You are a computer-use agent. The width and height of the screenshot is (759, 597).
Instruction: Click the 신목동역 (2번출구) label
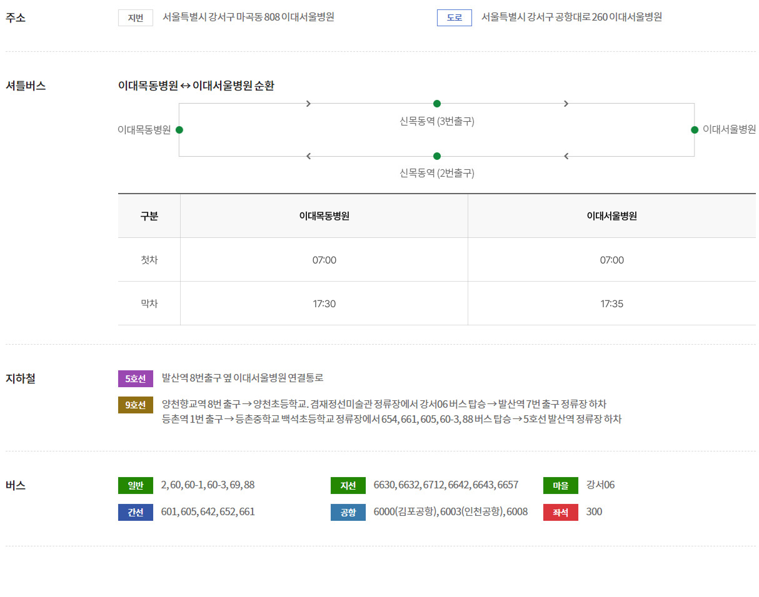437,174
